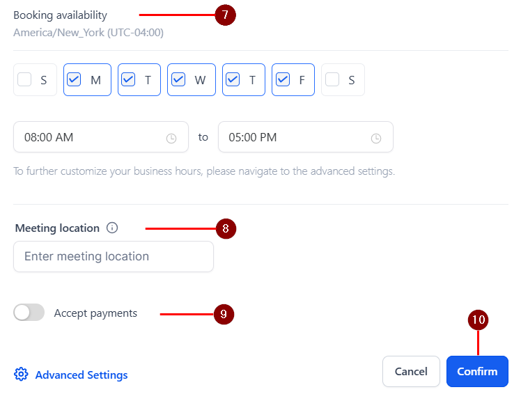Screen dimensions: 521x401
Task: Uncheck the Wednesday availability checkbox
Action: tap(178, 80)
